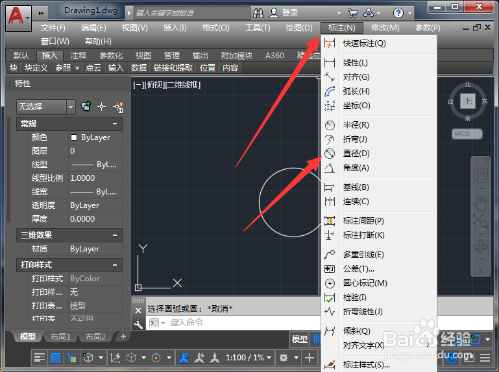The image size is (499, 372).
Task: Click the continue 连续(C) icon
Action: [x=330, y=202]
